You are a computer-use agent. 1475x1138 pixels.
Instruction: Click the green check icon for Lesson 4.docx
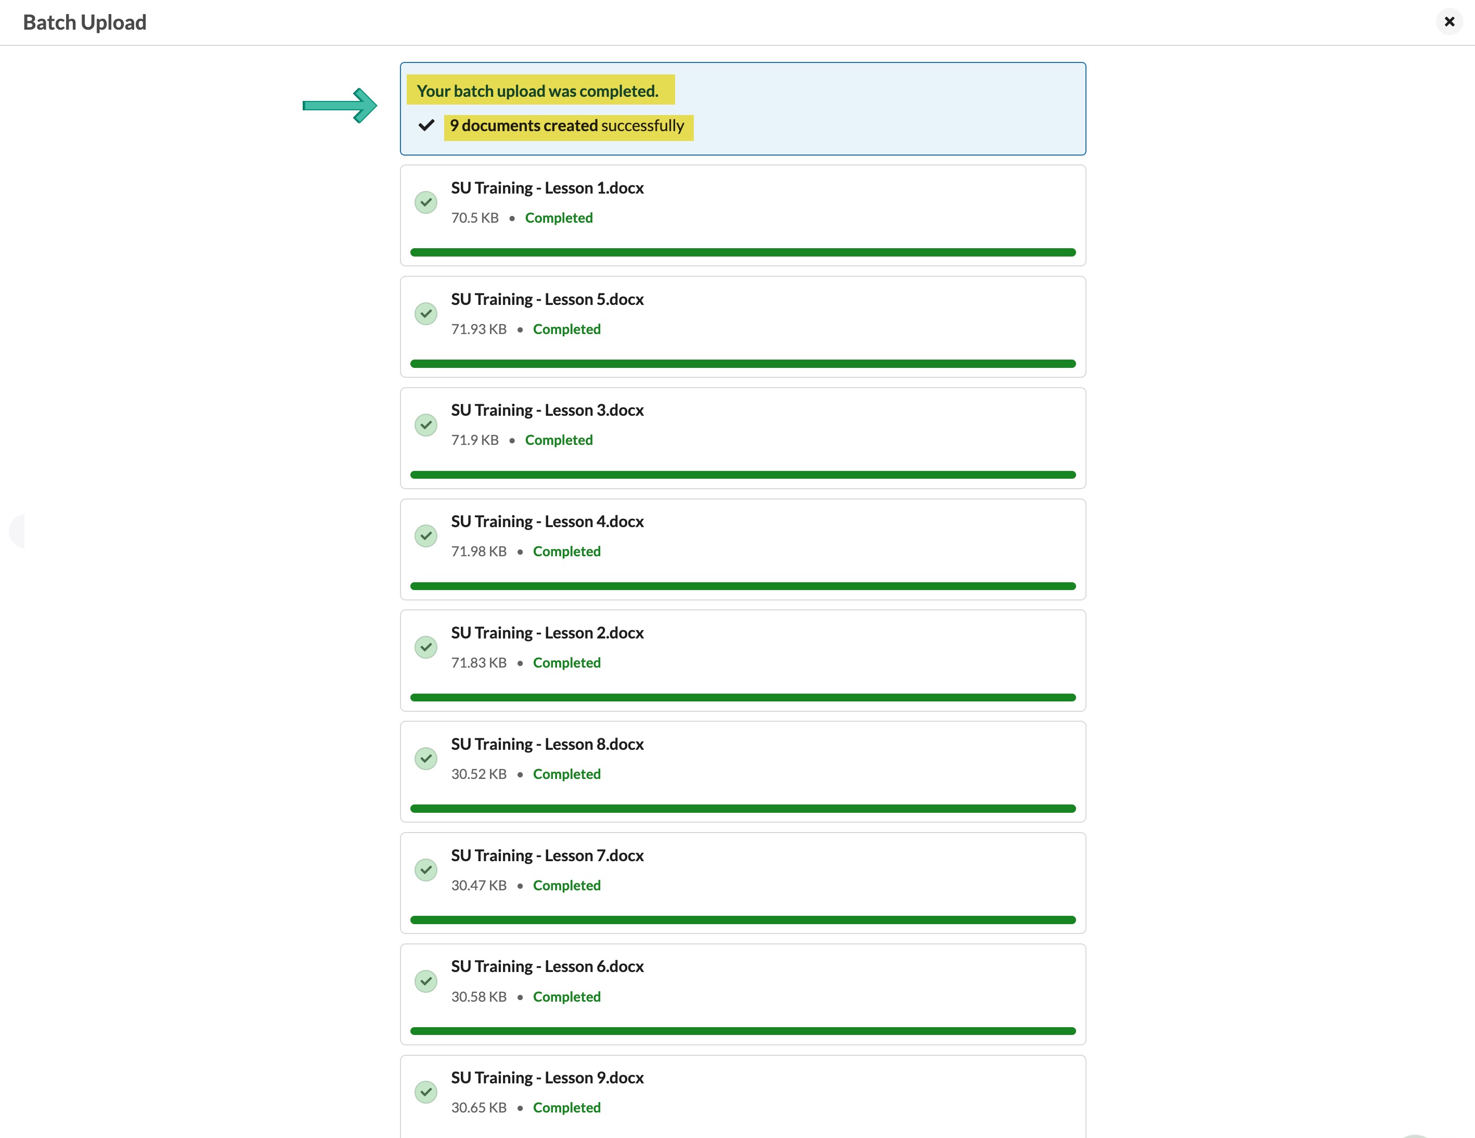(425, 536)
